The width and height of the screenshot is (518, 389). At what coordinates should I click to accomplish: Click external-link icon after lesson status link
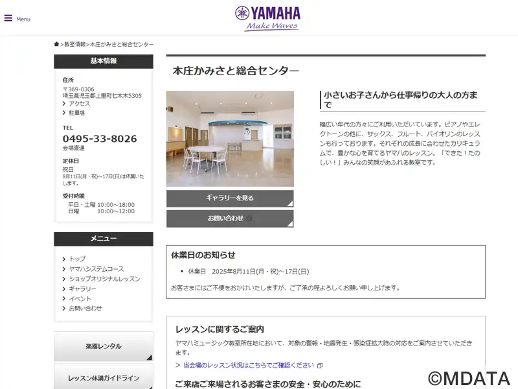tap(319, 366)
